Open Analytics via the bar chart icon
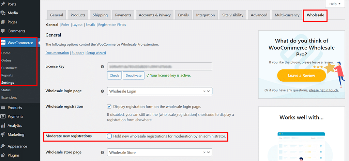 click(3, 126)
